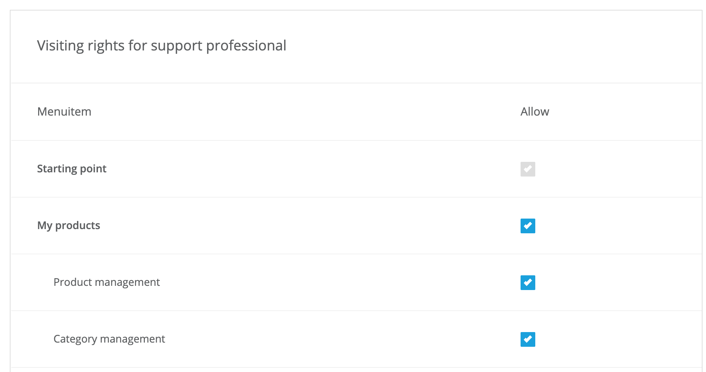This screenshot has width=706, height=372.
Task: Click the bold word "products"
Action: pos(78,226)
